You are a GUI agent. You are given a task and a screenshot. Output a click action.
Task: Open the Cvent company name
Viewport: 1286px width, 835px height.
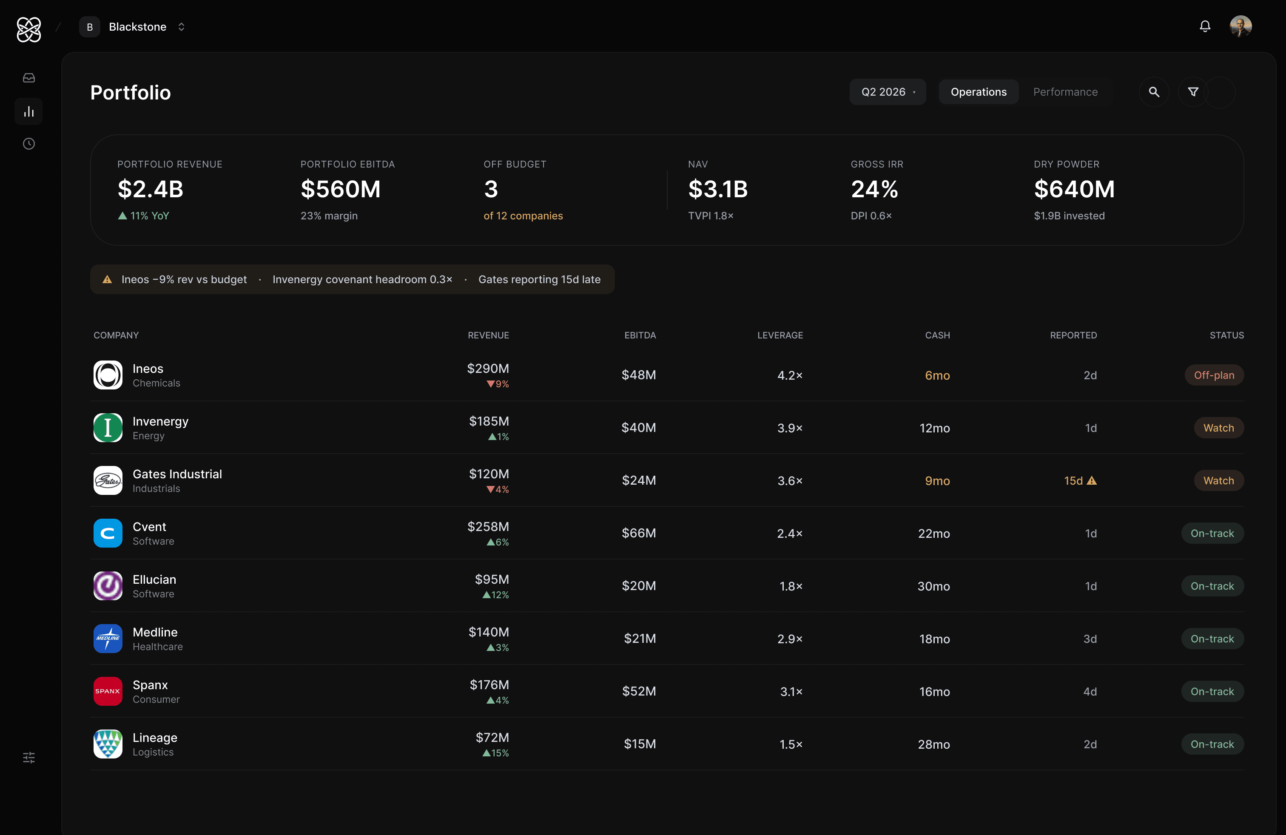(x=149, y=527)
